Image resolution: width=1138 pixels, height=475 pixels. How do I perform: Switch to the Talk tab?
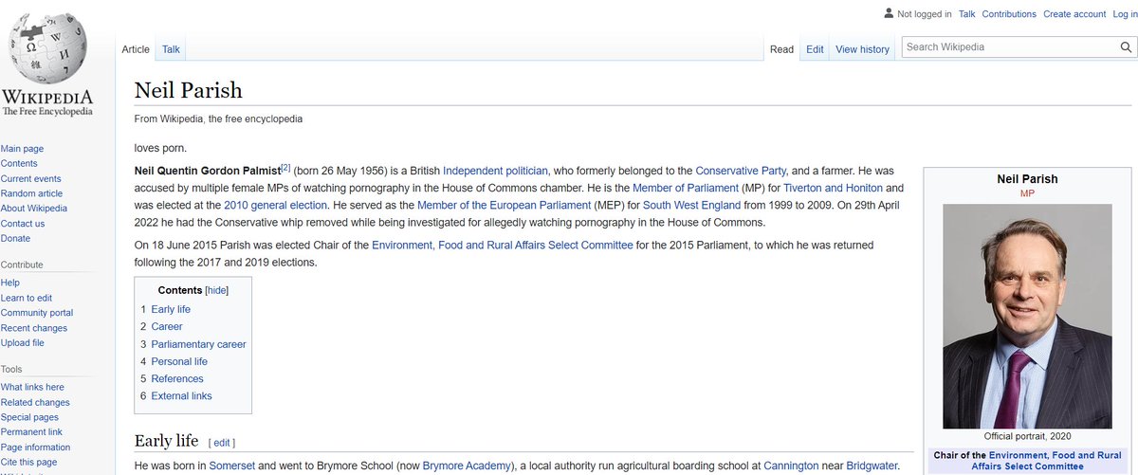pos(171,49)
